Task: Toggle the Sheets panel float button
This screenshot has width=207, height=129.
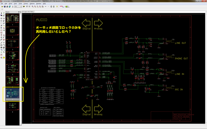Action: pos(19,12)
